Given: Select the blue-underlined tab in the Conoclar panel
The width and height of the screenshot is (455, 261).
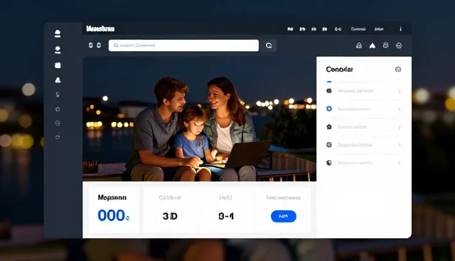Looking at the screenshot, I should point(329,82).
